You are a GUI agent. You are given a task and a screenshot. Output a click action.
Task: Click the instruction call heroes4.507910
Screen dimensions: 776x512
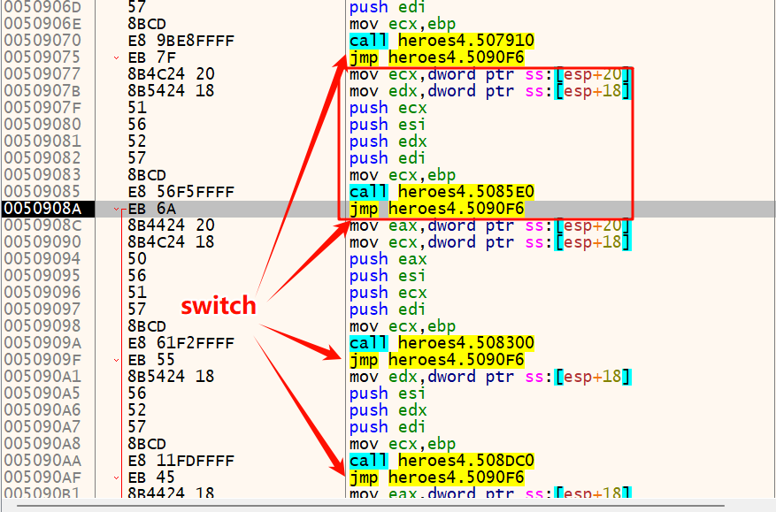coord(442,41)
